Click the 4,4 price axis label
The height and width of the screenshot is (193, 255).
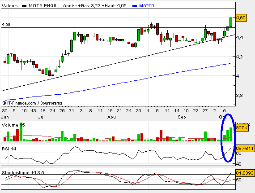tap(239, 37)
